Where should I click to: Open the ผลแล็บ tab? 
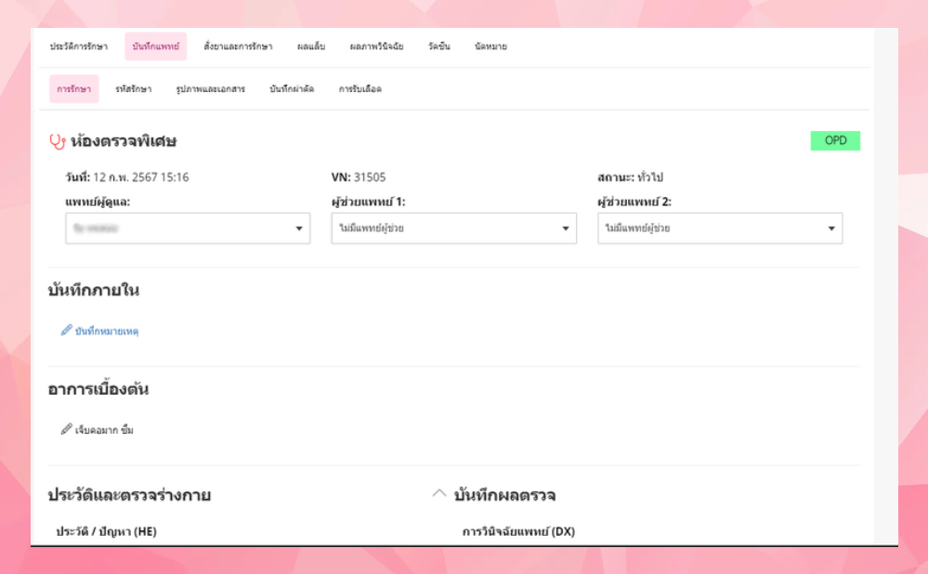(x=311, y=46)
